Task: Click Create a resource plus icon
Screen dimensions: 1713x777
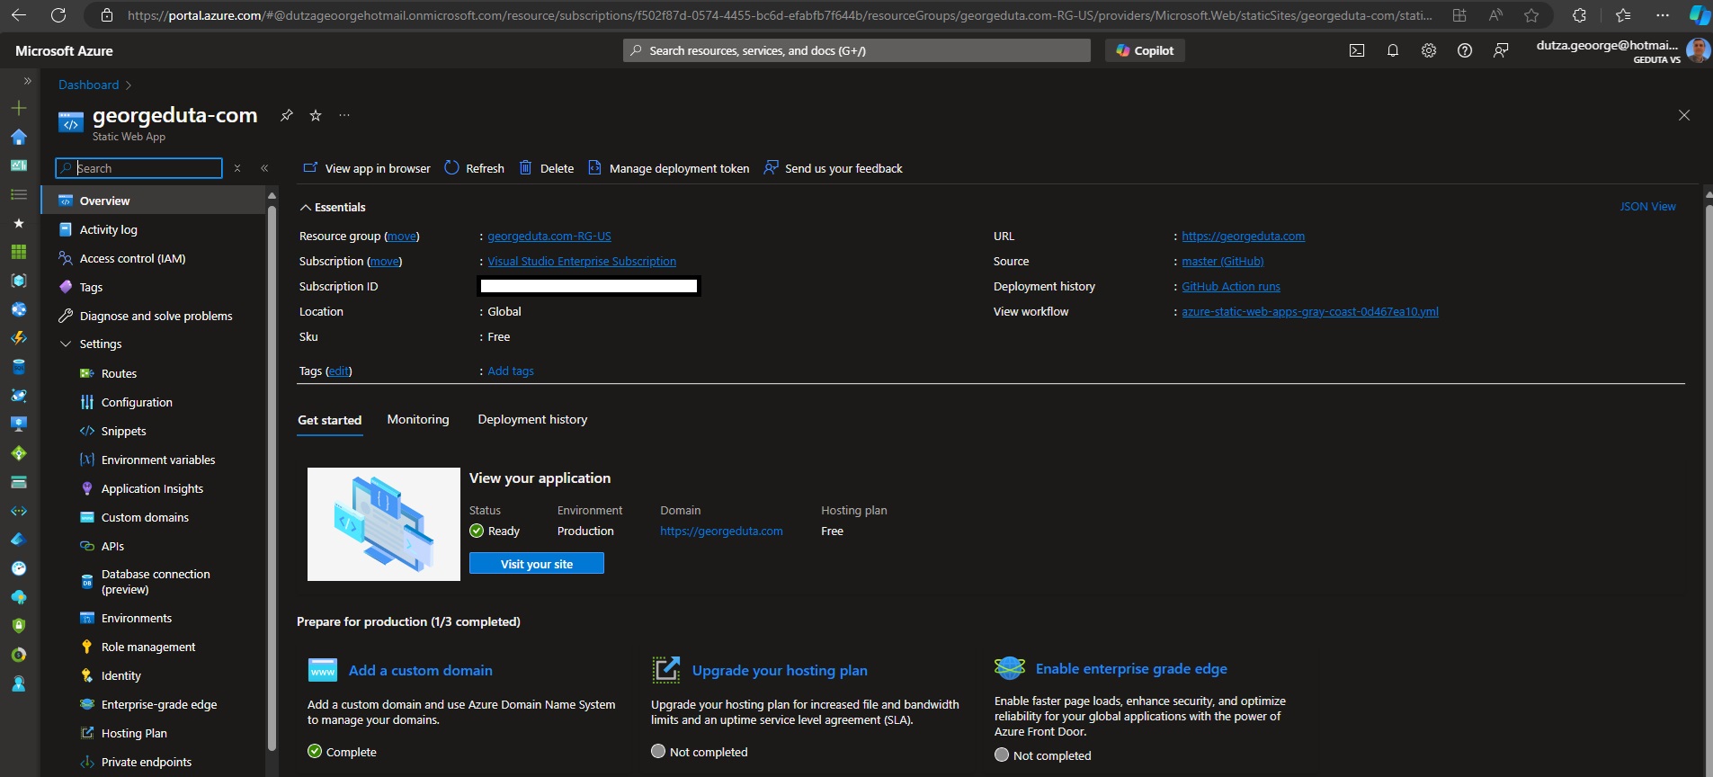Action: (x=19, y=108)
